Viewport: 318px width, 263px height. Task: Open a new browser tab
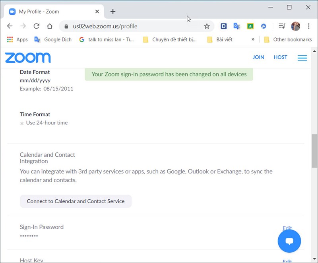[x=113, y=12]
